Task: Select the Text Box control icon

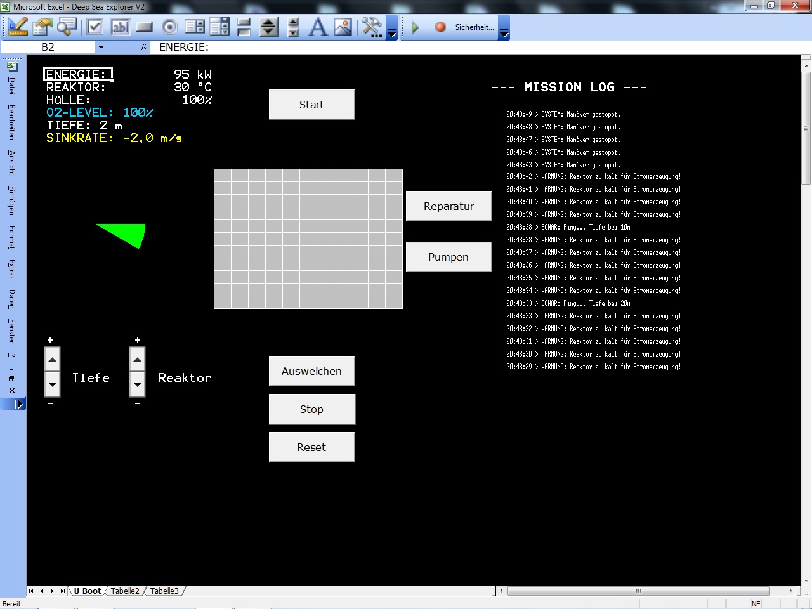Action: (x=120, y=27)
